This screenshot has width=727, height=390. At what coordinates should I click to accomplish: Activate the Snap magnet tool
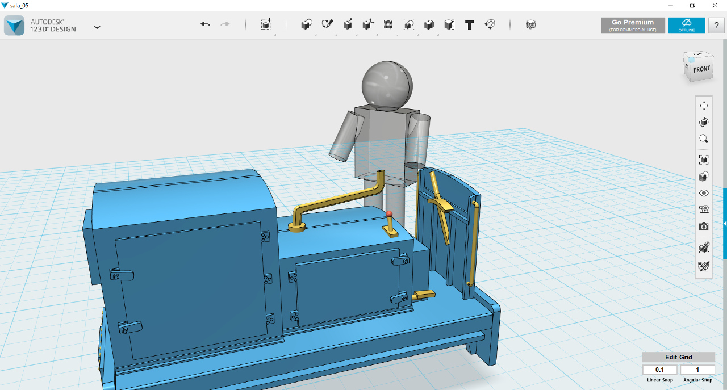tap(490, 24)
